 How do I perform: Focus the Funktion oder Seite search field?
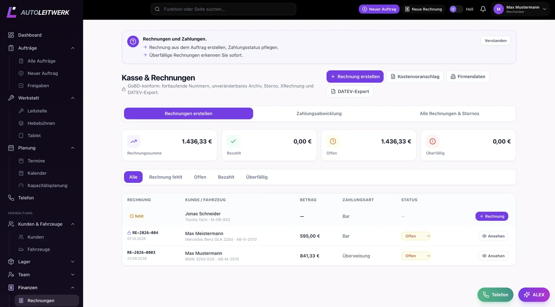223,9
